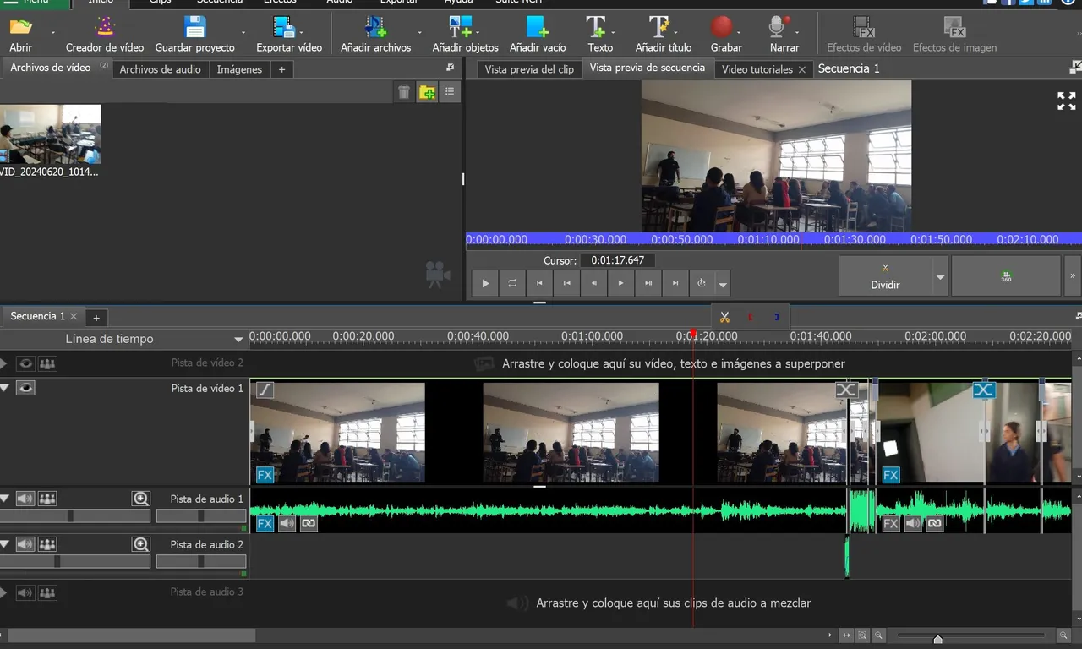The width and height of the screenshot is (1082, 649).
Task: Switch media bin to list view icon
Action: tap(450, 92)
